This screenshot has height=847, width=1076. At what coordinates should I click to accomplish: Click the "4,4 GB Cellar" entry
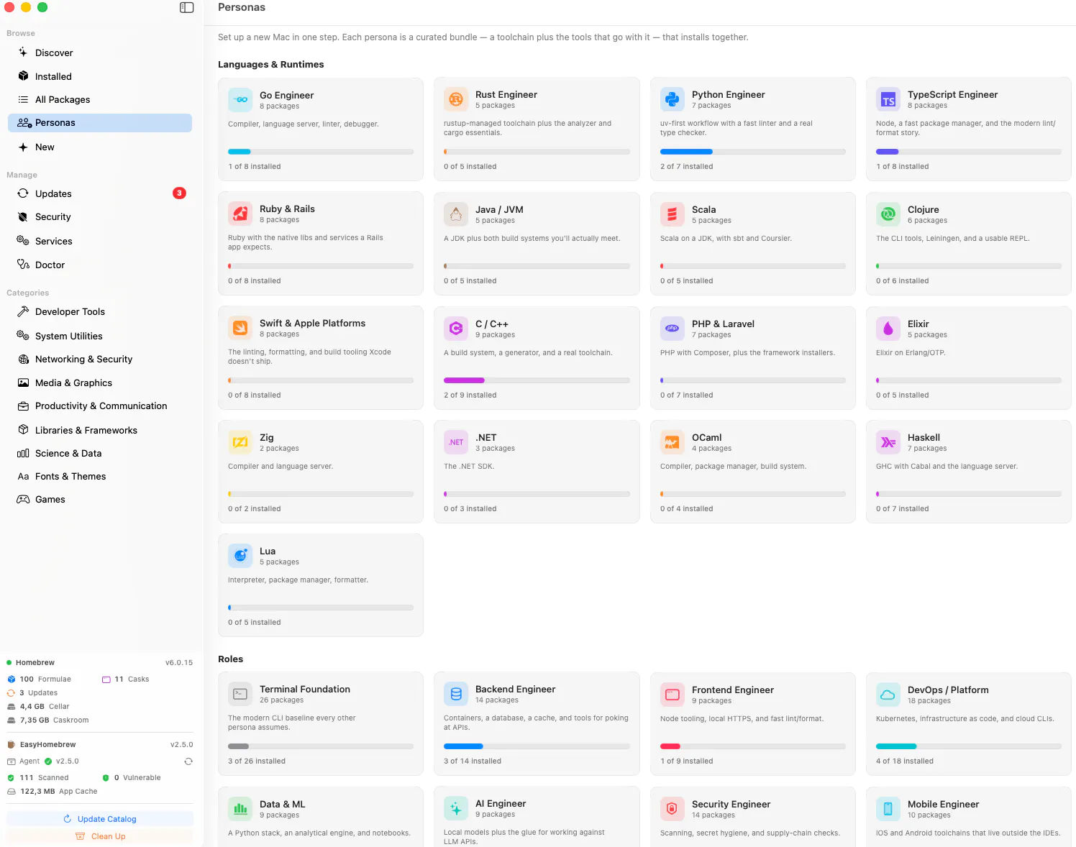click(38, 707)
